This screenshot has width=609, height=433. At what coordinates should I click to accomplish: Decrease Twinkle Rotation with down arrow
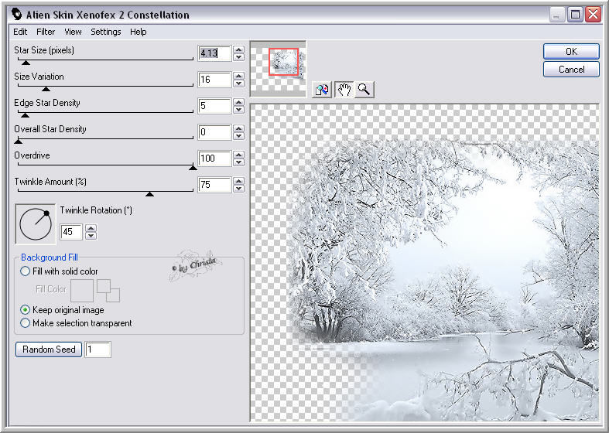pyautogui.click(x=91, y=236)
